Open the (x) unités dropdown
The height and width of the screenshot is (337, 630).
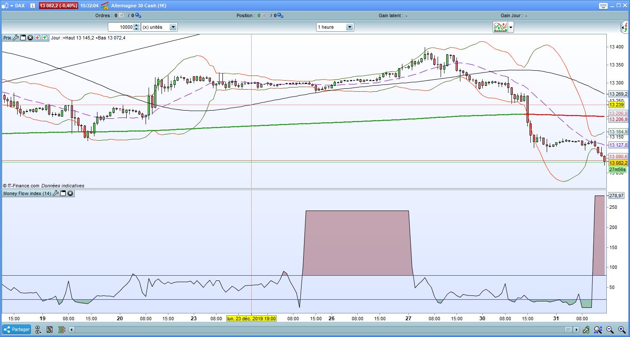pyautogui.click(x=159, y=27)
